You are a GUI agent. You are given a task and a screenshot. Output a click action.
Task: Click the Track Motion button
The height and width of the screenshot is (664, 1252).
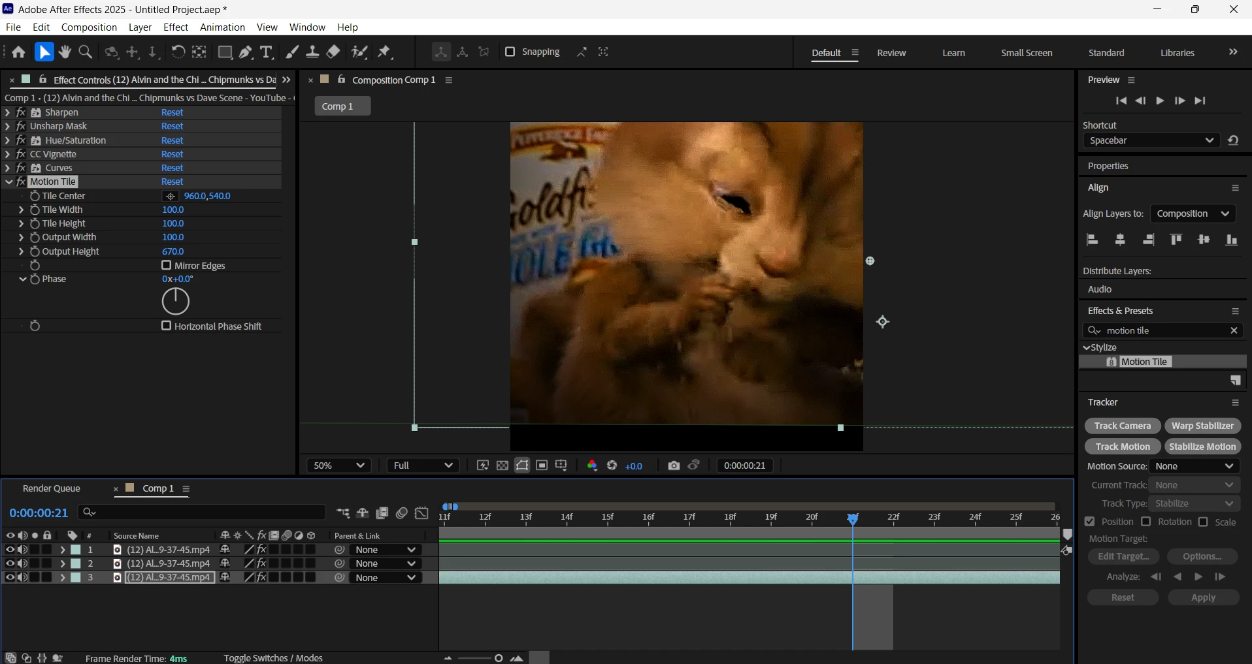[1123, 447]
